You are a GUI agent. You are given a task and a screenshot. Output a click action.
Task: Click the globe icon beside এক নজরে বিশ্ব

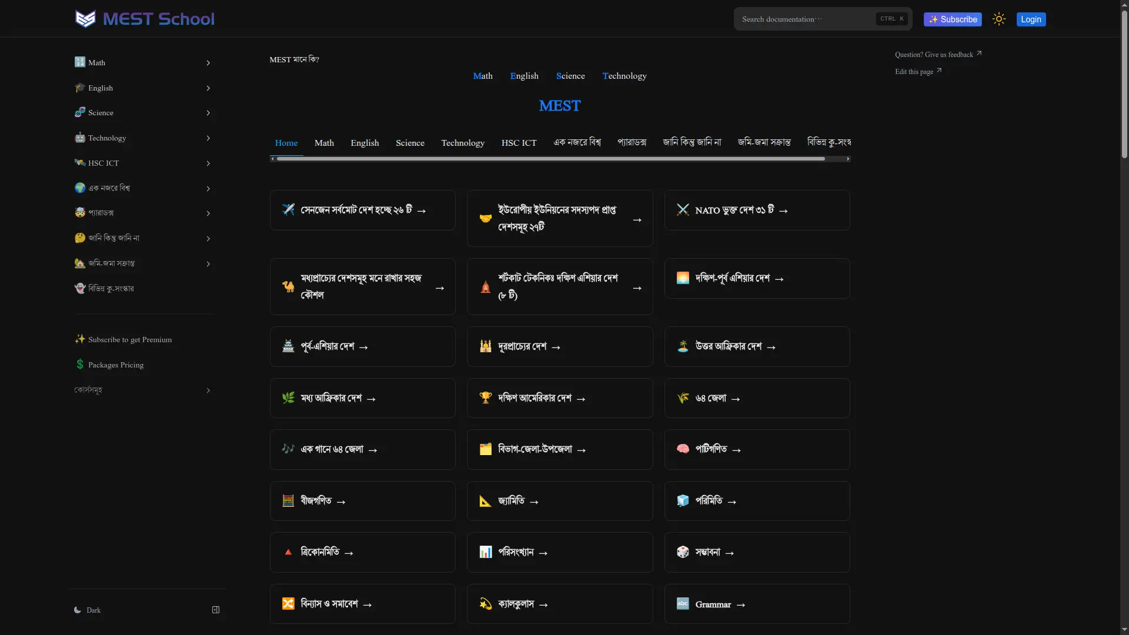(80, 188)
